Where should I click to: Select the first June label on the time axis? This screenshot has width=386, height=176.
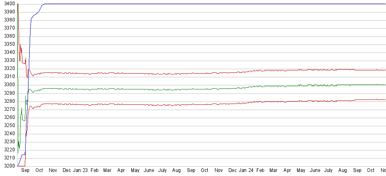point(149,171)
